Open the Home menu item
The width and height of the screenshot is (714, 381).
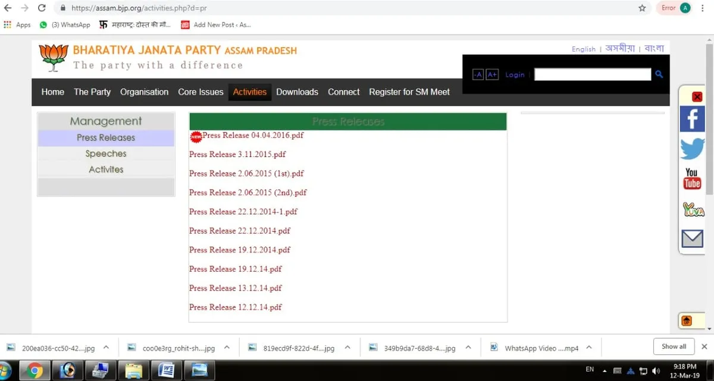click(52, 92)
